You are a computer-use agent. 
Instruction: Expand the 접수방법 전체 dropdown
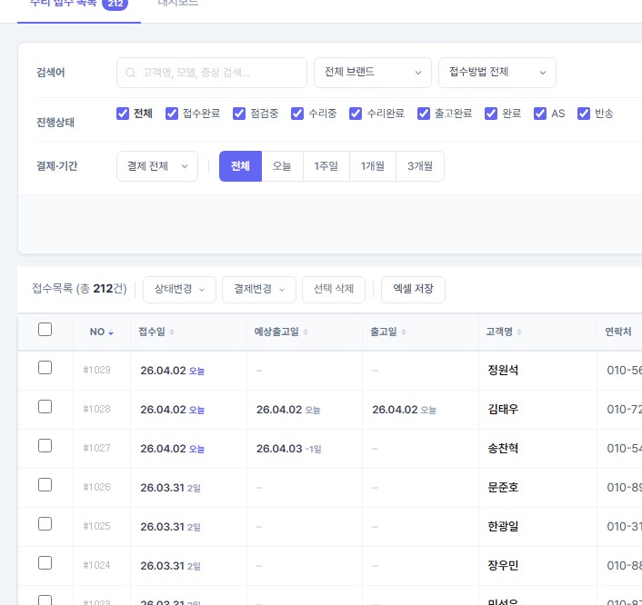pyautogui.click(x=497, y=73)
